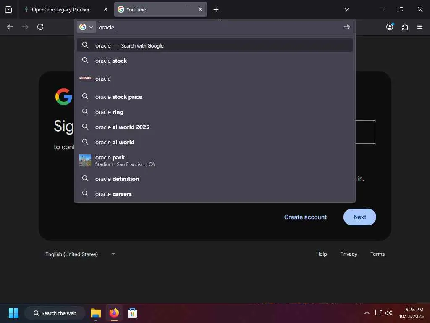
Task: Open the extensions puzzle icon
Action: point(405,27)
